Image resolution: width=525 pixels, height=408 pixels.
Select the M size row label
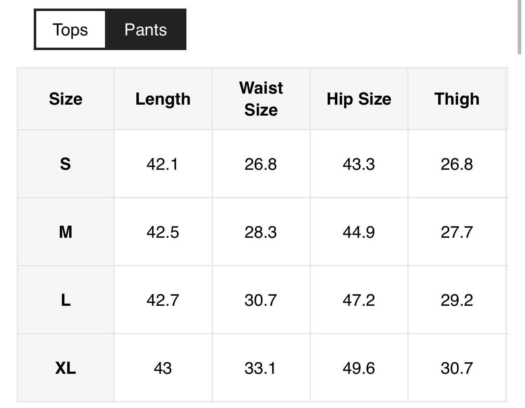coord(66,232)
